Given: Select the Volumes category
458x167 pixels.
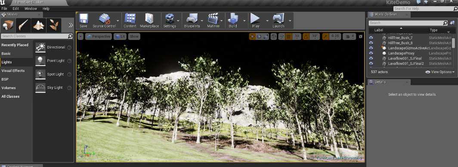Looking at the screenshot, I should [9, 88].
